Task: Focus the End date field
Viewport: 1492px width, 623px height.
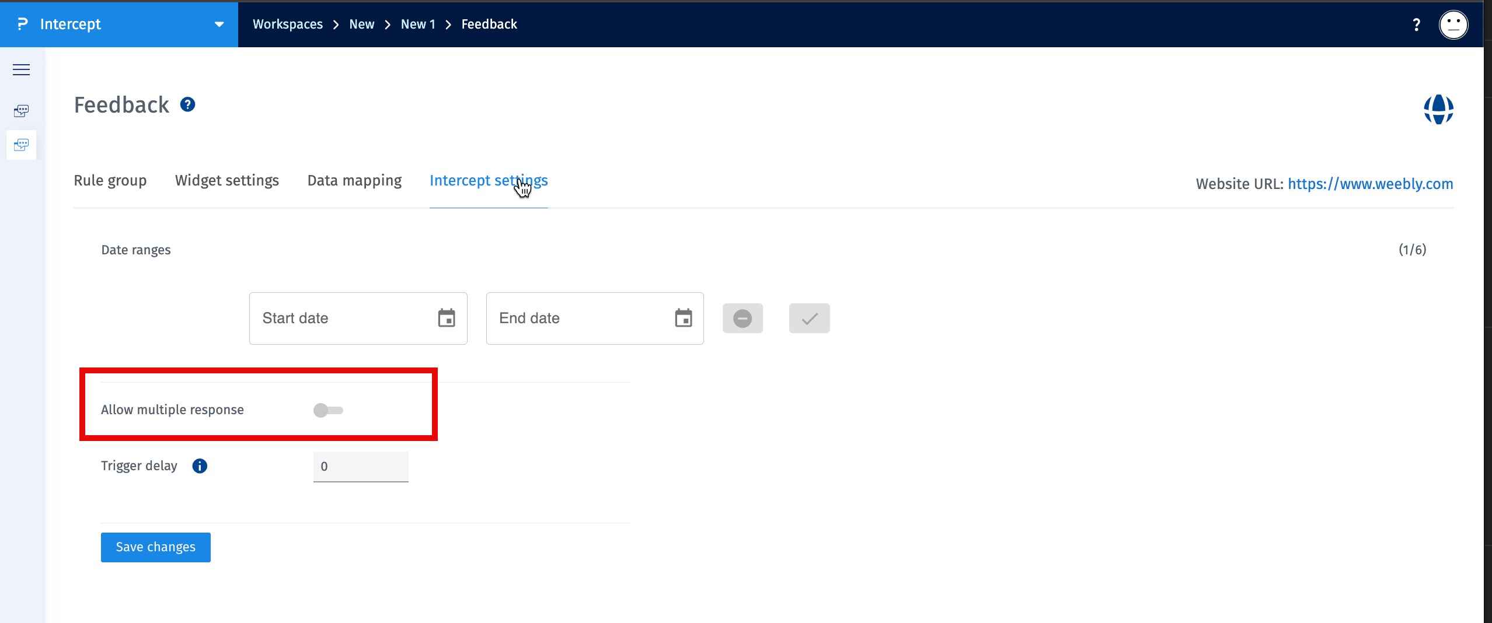Action: click(595, 318)
